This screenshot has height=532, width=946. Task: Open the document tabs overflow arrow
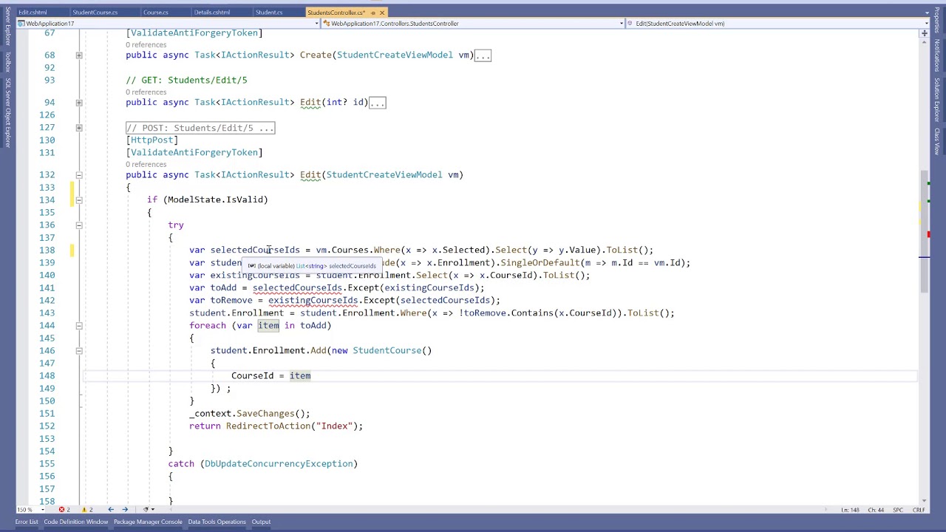(x=927, y=13)
